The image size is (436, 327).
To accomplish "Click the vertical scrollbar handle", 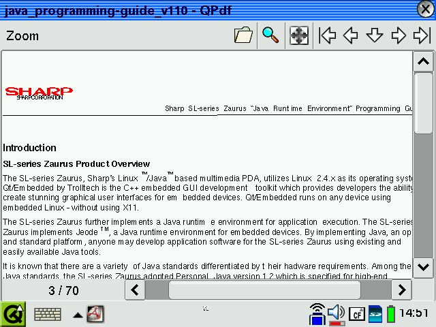I will pyautogui.click(x=423, y=103).
